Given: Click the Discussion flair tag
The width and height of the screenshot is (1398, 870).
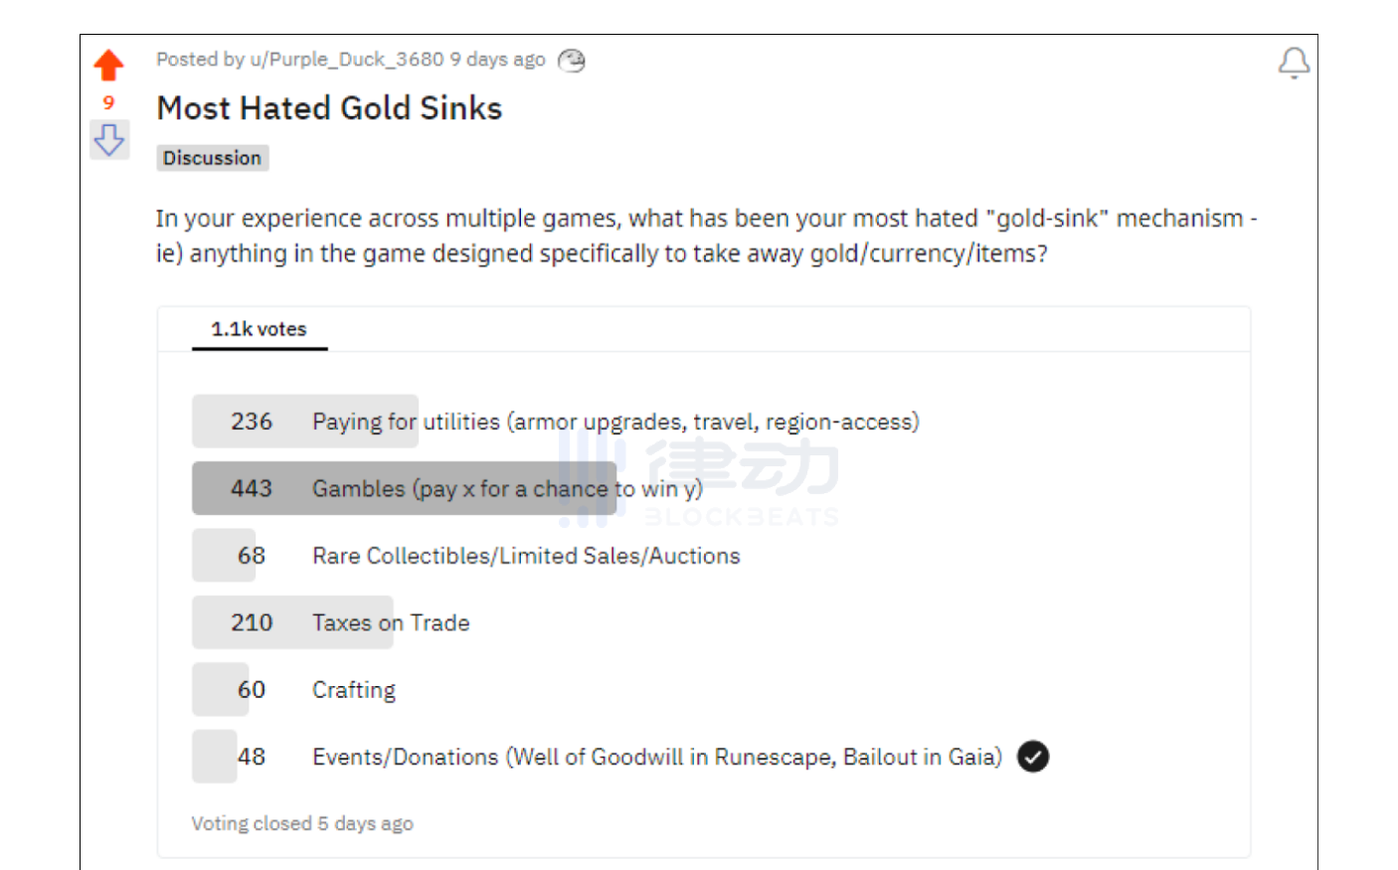Looking at the screenshot, I should click(x=213, y=158).
